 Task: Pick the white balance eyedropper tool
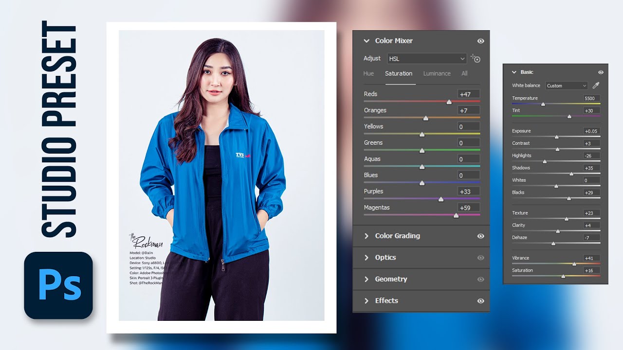596,86
